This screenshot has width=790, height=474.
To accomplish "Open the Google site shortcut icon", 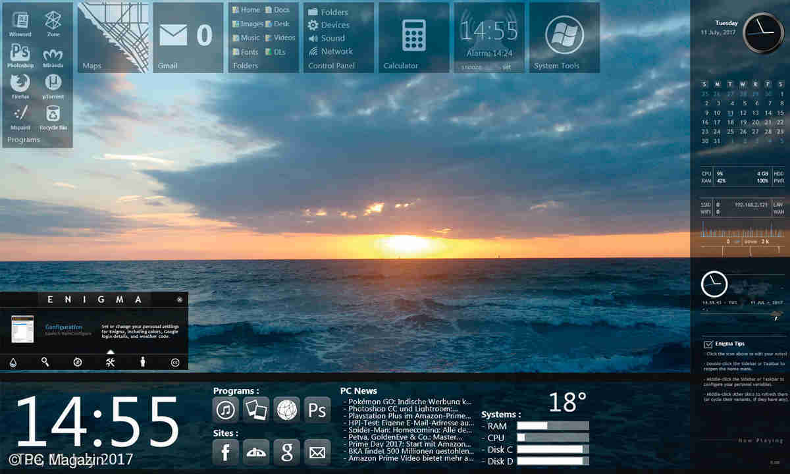I will coord(286,452).
